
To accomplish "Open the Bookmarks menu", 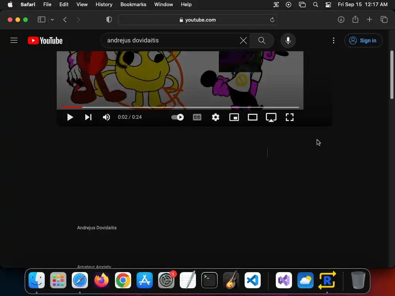I will click(x=133, y=4).
